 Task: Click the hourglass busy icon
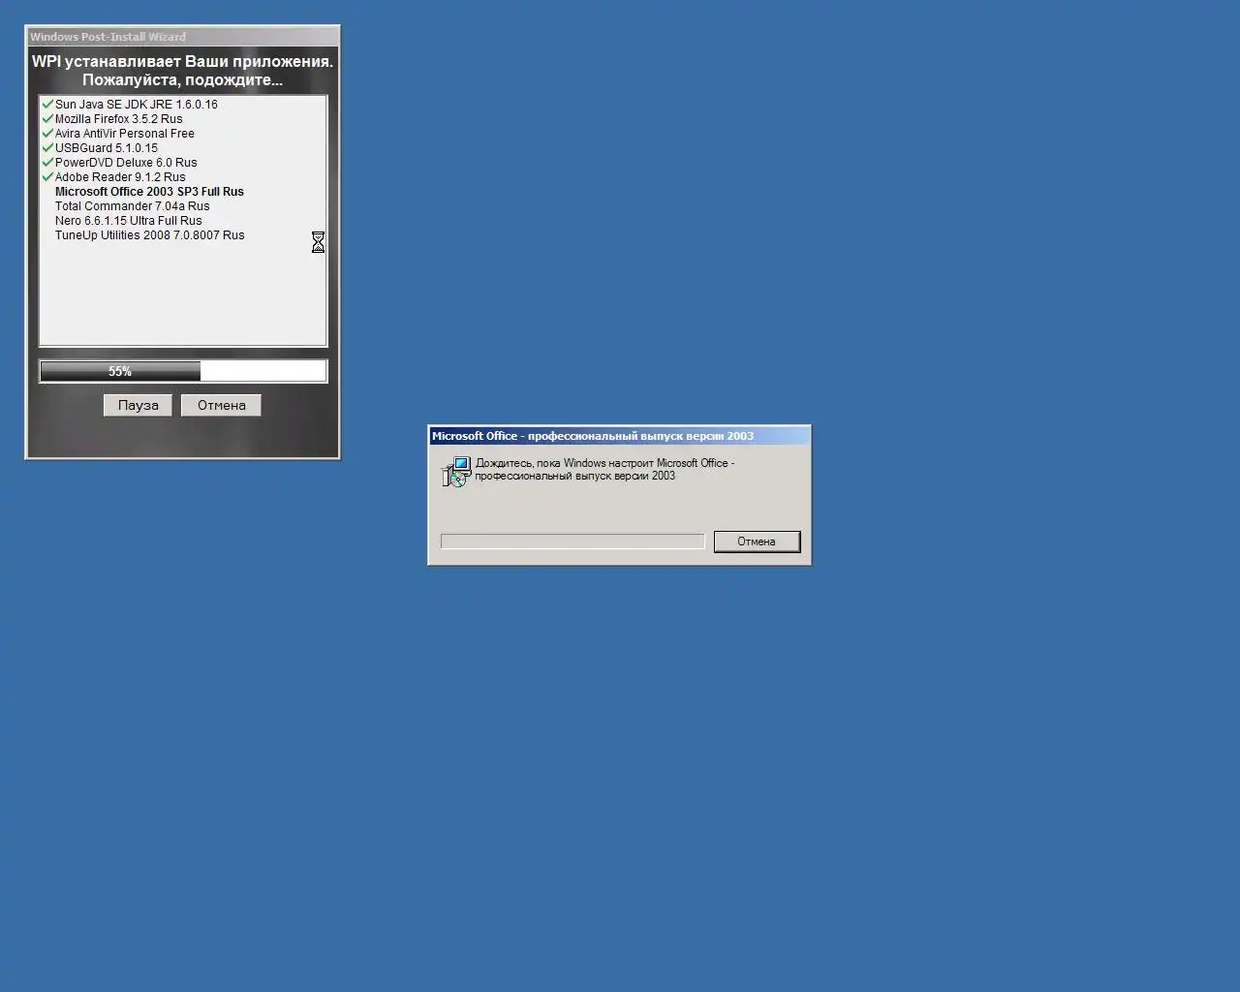[318, 242]
